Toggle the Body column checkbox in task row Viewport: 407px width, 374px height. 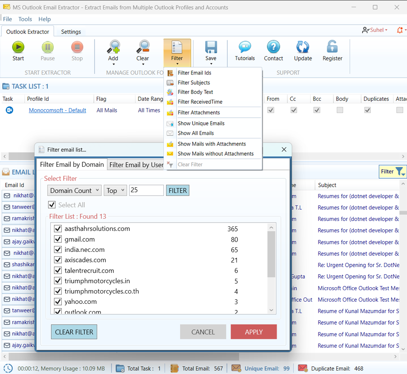coord(340,110)
